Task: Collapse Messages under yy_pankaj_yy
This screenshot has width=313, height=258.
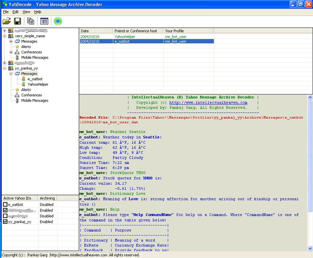Action: (11, 74)
